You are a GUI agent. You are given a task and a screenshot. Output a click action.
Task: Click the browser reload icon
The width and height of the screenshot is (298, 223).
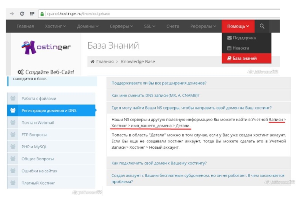[22, 14]
